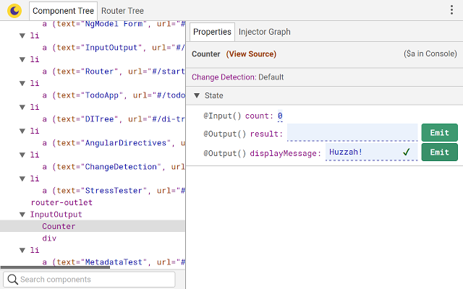The height and width of the screenshot is (289, 463).
Task: Collapse the li node above TodoApp link
Action: click(x=22, y=84)
